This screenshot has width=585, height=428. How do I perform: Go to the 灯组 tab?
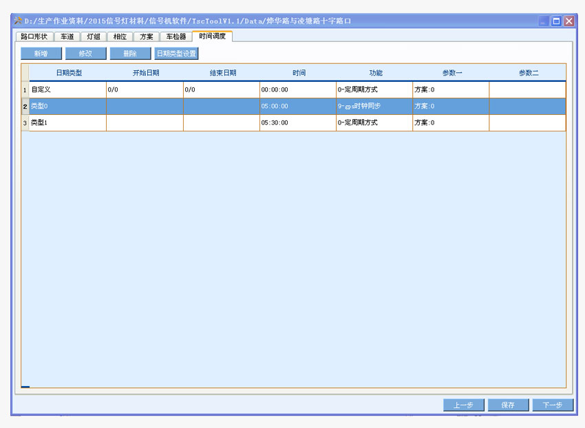(x=94, y=36)
